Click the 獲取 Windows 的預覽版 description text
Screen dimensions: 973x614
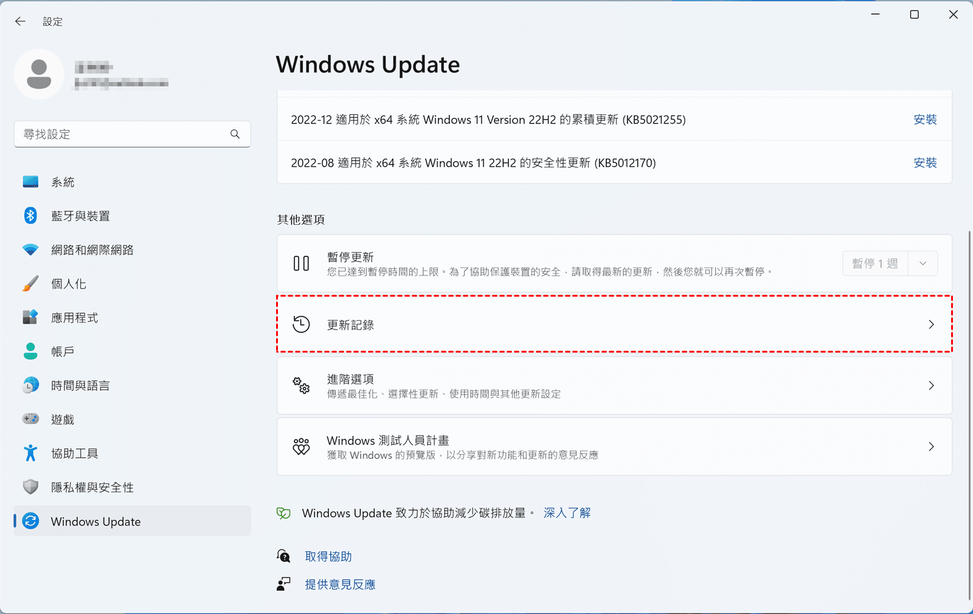(x=463, y=455)
